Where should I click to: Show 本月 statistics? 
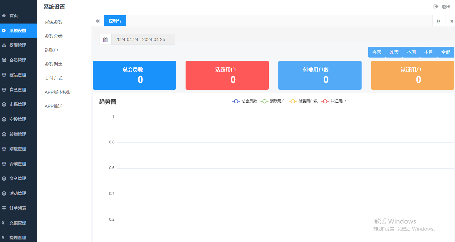(x=429, y=52)
